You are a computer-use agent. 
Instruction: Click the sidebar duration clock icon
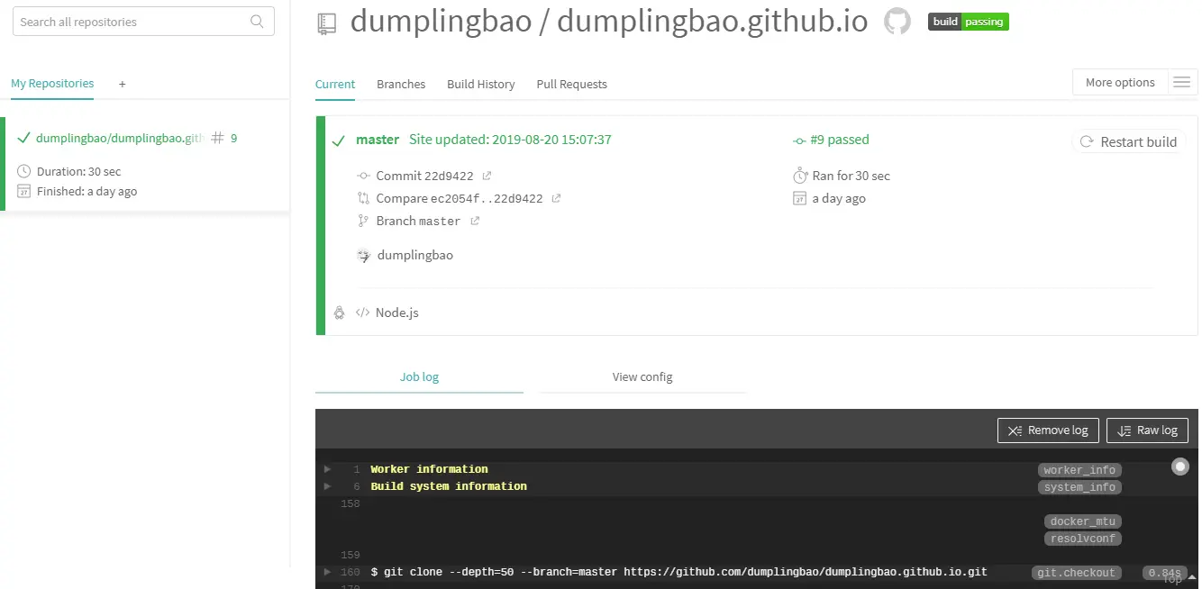point(24,171)
